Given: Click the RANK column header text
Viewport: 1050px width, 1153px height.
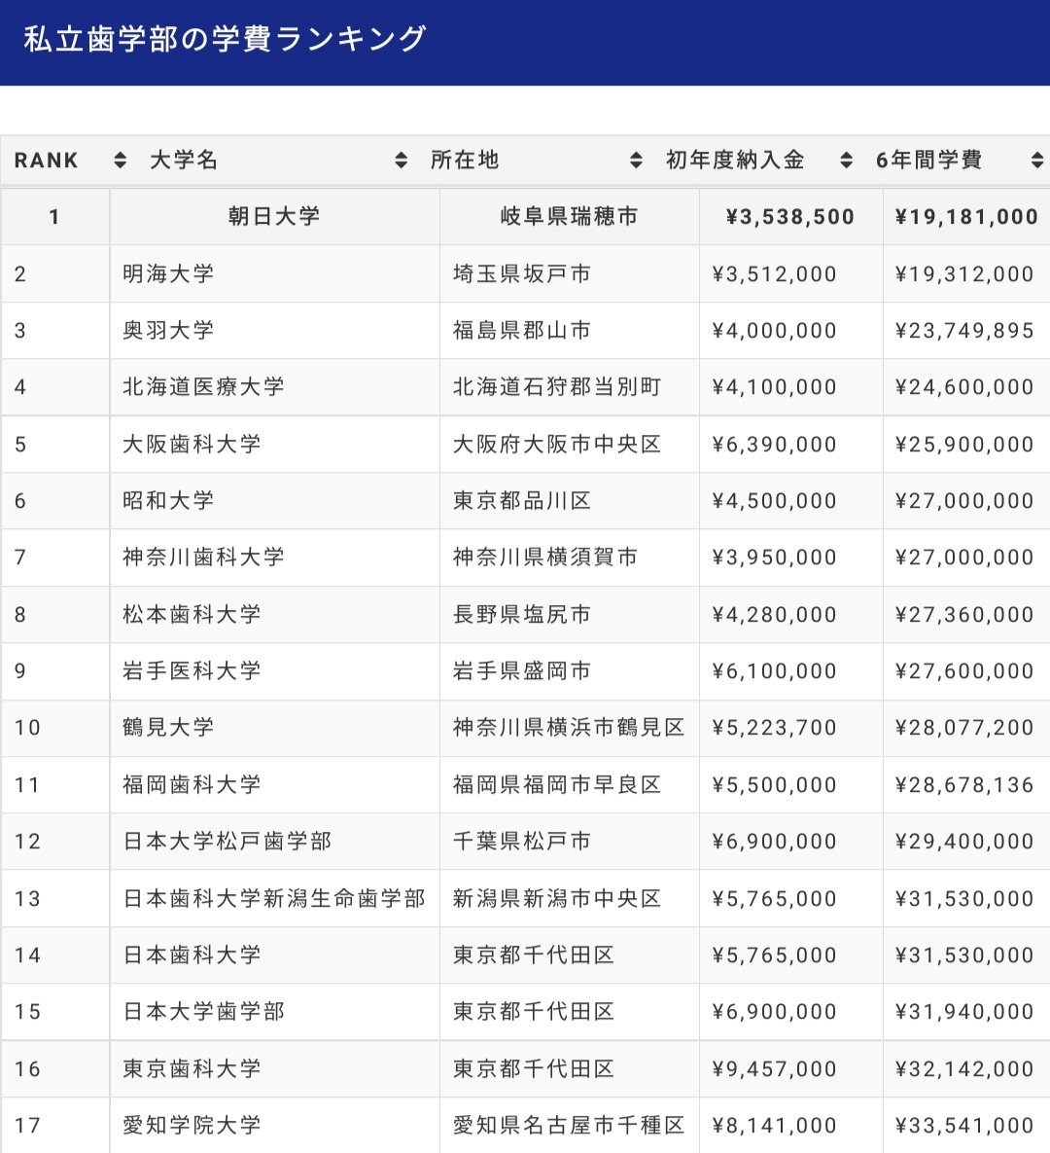Looking at the screenshot, I should pos(47,161).
